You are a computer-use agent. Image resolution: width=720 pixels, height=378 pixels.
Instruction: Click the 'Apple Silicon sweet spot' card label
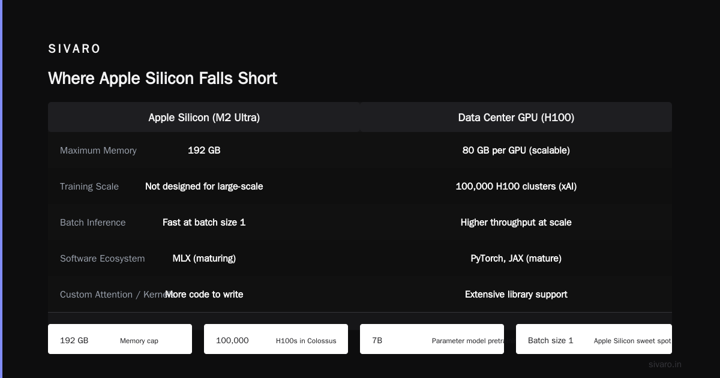coord(632,341)
